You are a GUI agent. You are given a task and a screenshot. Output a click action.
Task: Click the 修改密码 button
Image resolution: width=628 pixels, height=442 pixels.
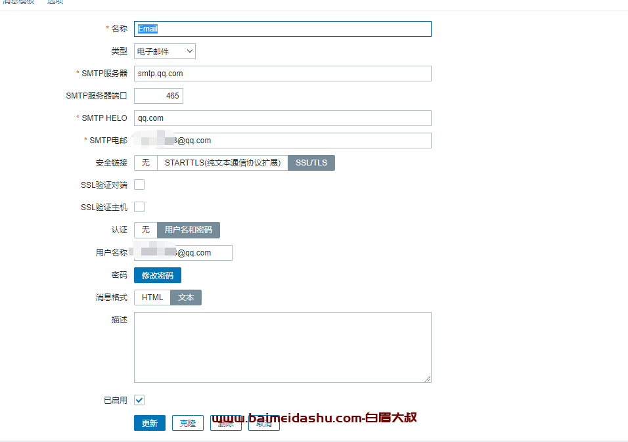[158, 275]
